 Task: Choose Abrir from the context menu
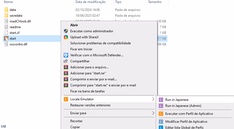click(x=74, y=25)
